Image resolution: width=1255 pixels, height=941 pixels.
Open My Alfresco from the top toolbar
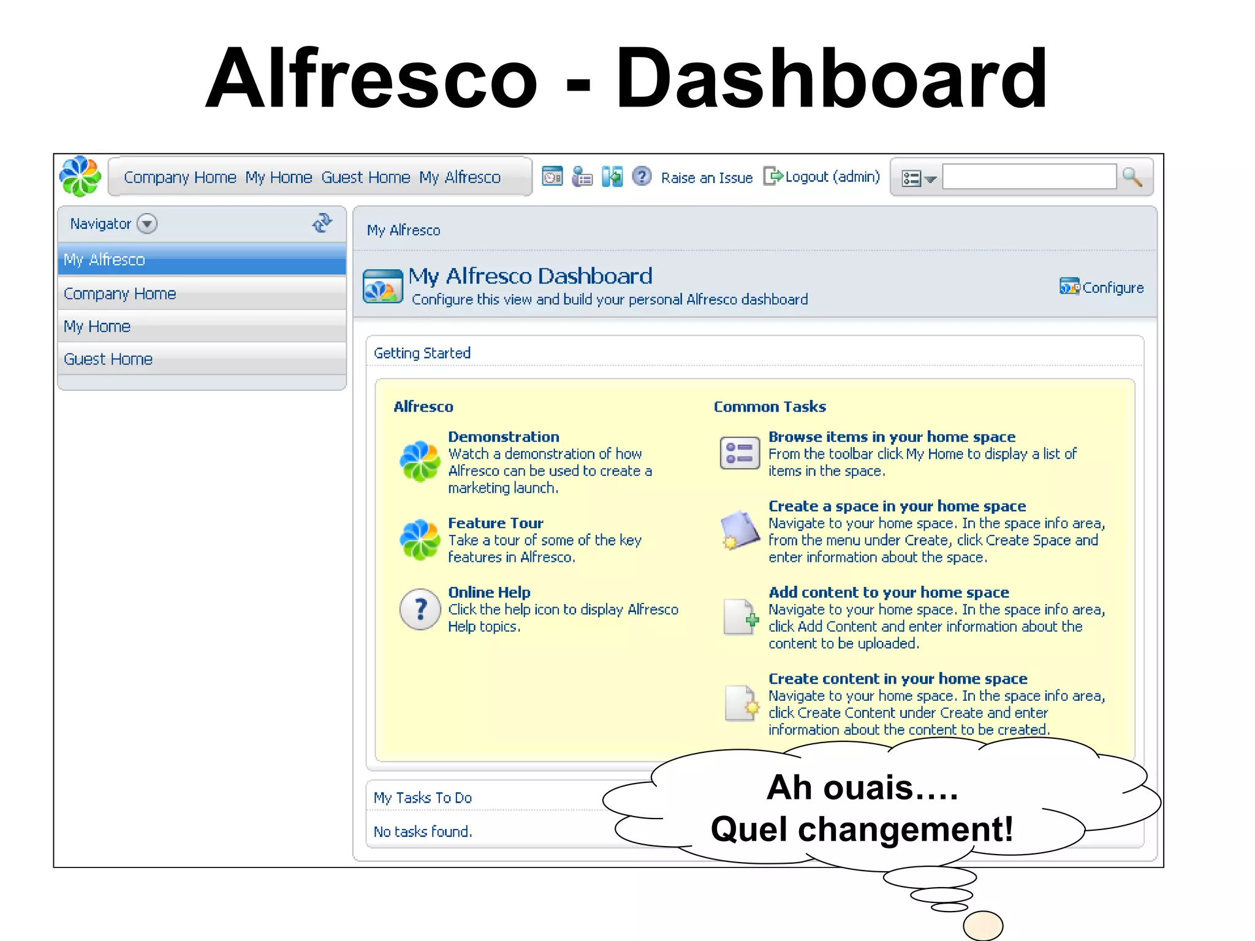tap(460, 178)
